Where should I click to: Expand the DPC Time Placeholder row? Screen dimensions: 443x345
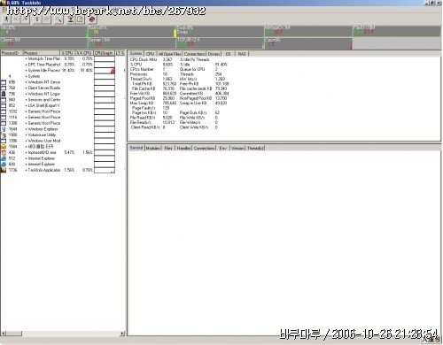click(x=27, y=65)
